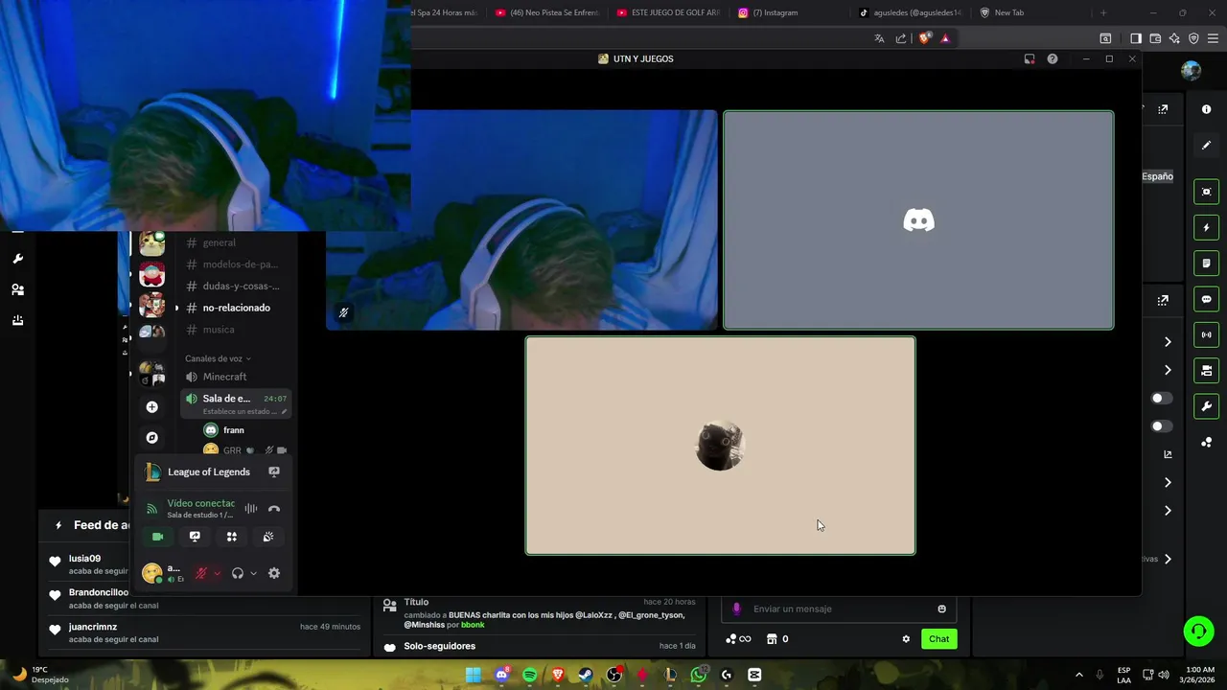Toggle the Kick chat bubble panel
The image size is (1227, 690).
pos(1206,299)
